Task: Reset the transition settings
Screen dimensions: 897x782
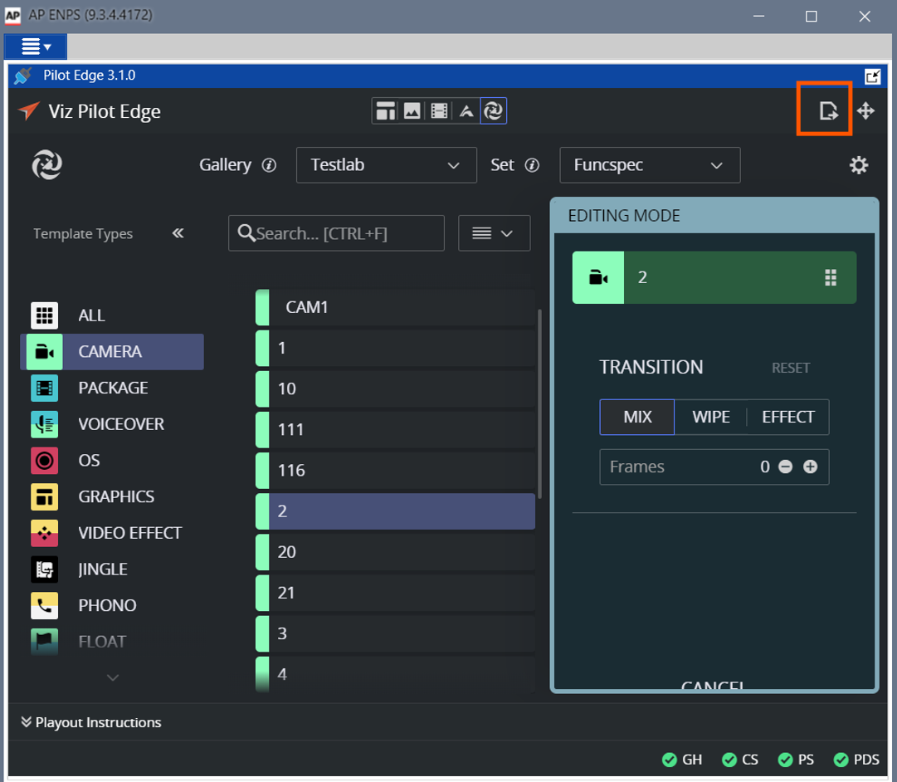Action: pos(791,368)
